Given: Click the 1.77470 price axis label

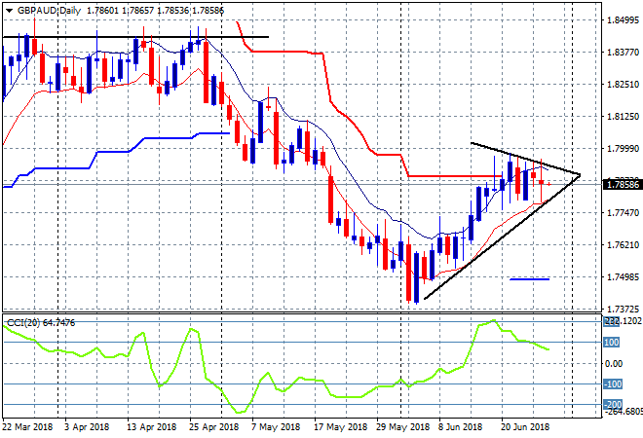Looking at the screenshot, I should click(x=623, y=212).
